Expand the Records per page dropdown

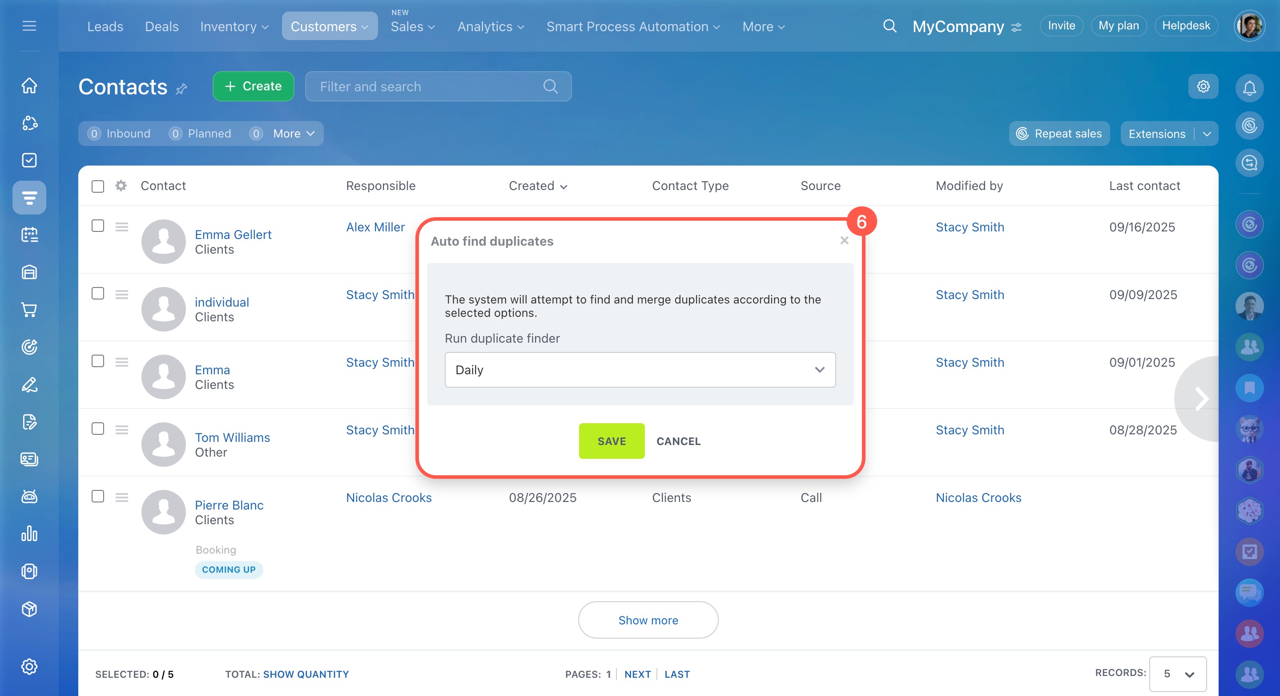1178,674
